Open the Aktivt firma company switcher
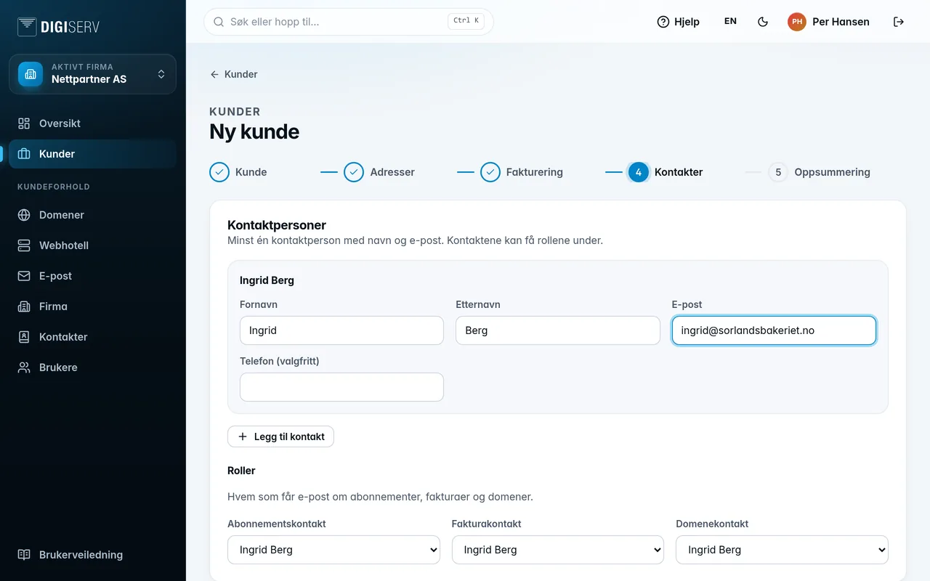Image resolution: width=930 pixels, height=581 pixels. pos(92,74)
